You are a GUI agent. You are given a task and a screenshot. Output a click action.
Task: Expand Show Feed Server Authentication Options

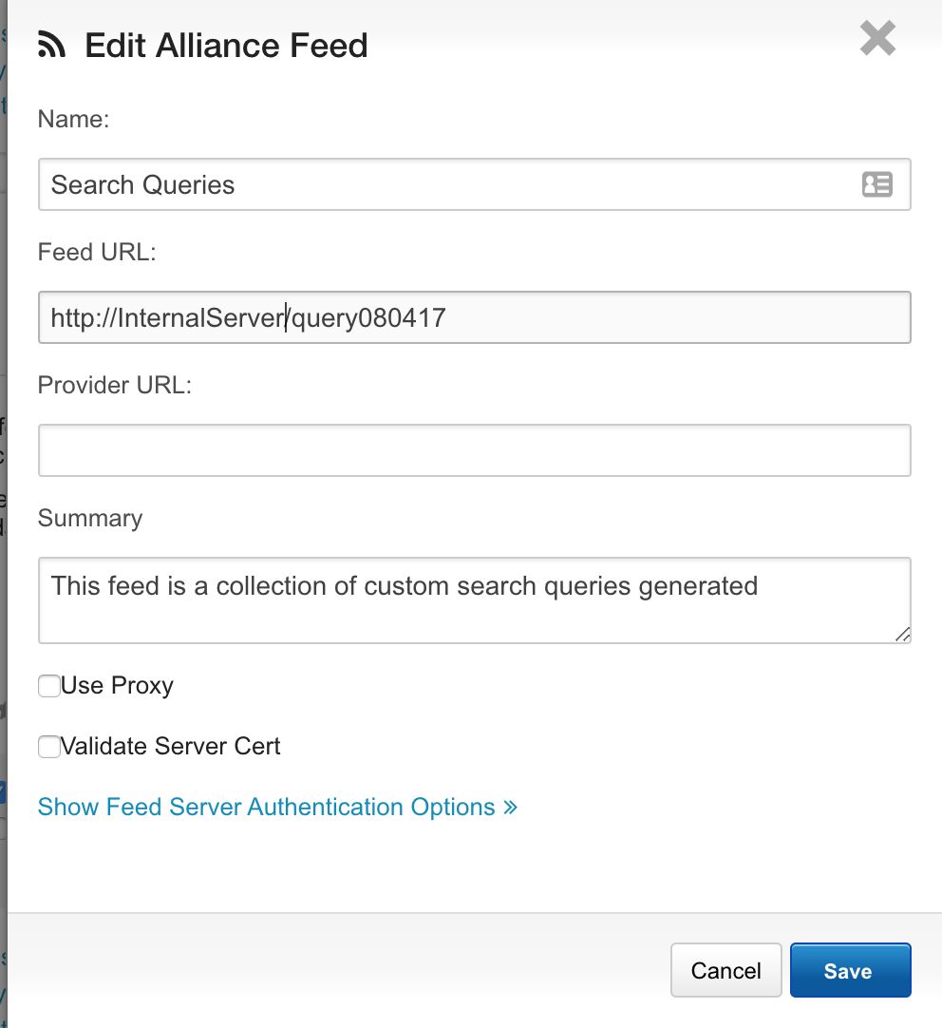coord(266,808)
